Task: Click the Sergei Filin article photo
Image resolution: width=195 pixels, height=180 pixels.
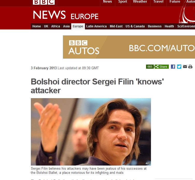Action: [91, 132]
